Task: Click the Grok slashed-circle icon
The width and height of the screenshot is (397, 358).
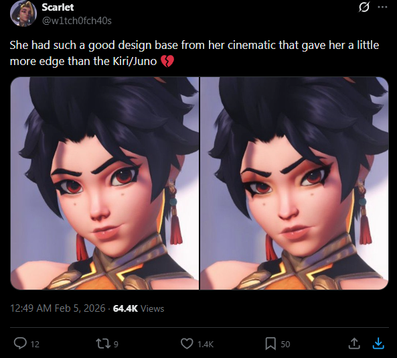Action: (x=364, y=7)
